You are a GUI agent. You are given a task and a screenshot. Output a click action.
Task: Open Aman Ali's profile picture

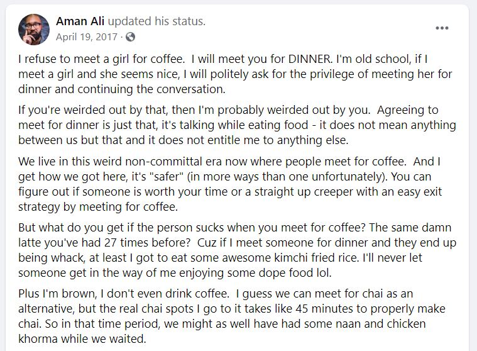pyautogui.click(x=34, y=30)
